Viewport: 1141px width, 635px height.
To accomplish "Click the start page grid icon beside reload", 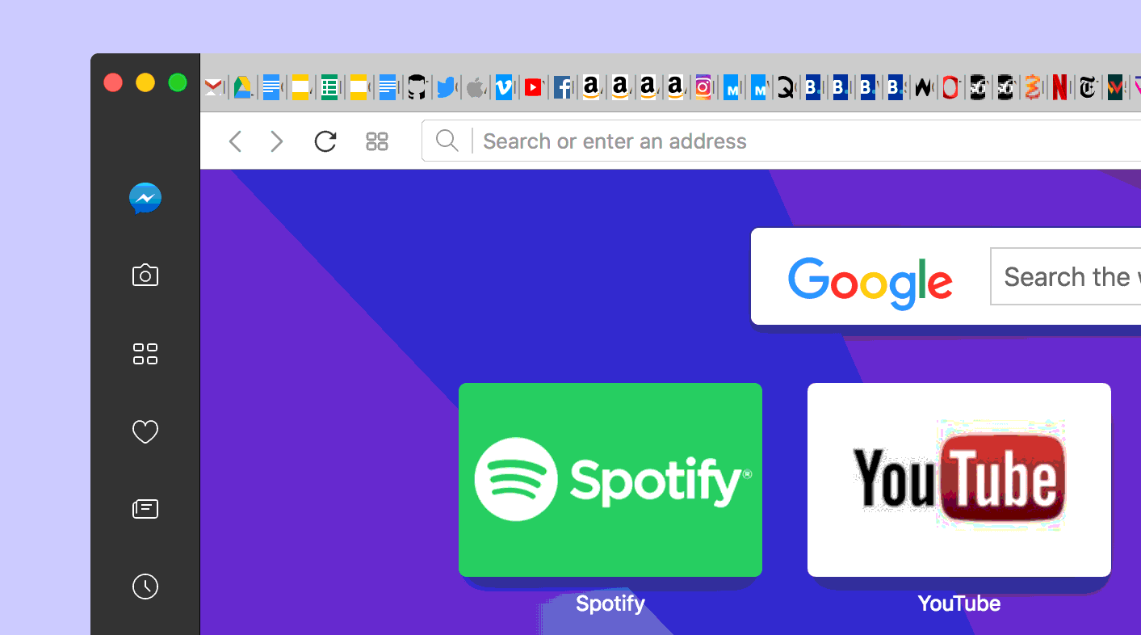I will point(377,141).
